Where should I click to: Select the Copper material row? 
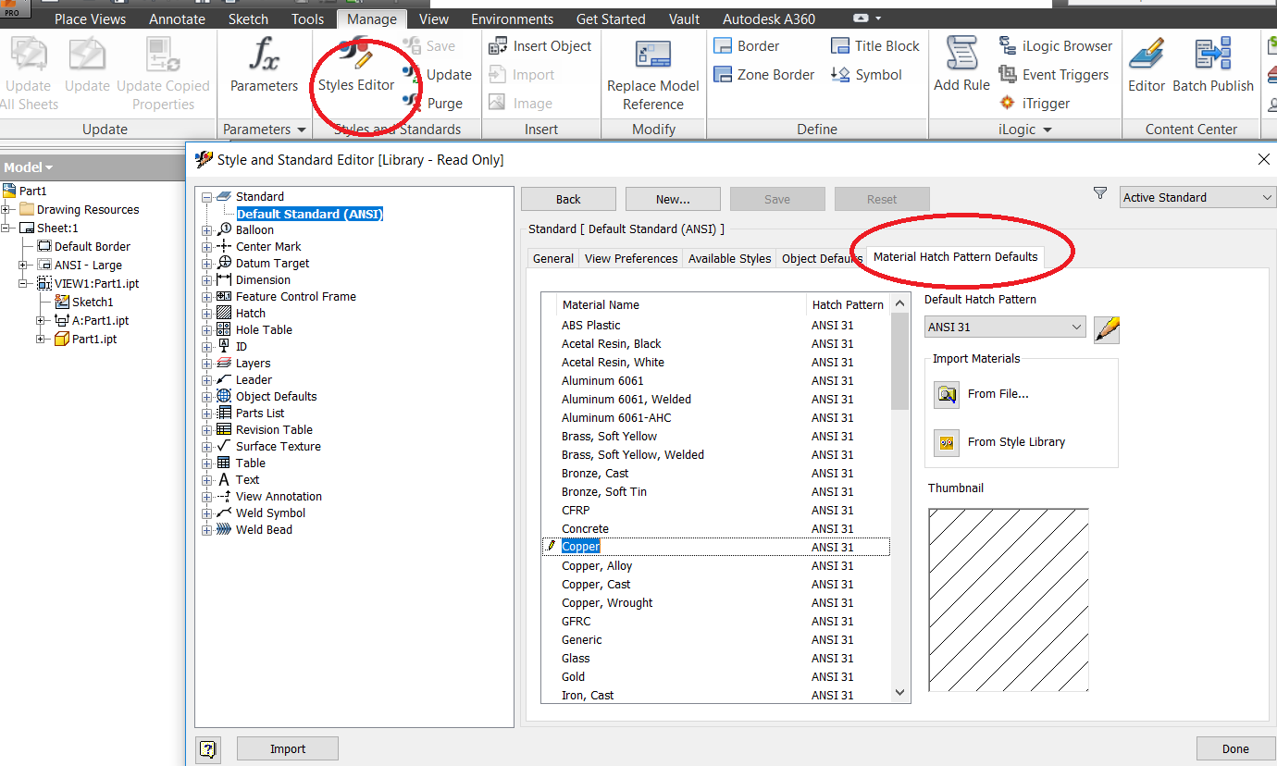716,547
